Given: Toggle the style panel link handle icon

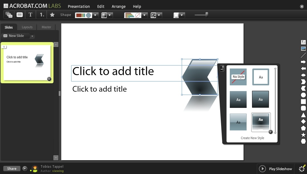Looking at the screenshot, I should click(222, 68).
